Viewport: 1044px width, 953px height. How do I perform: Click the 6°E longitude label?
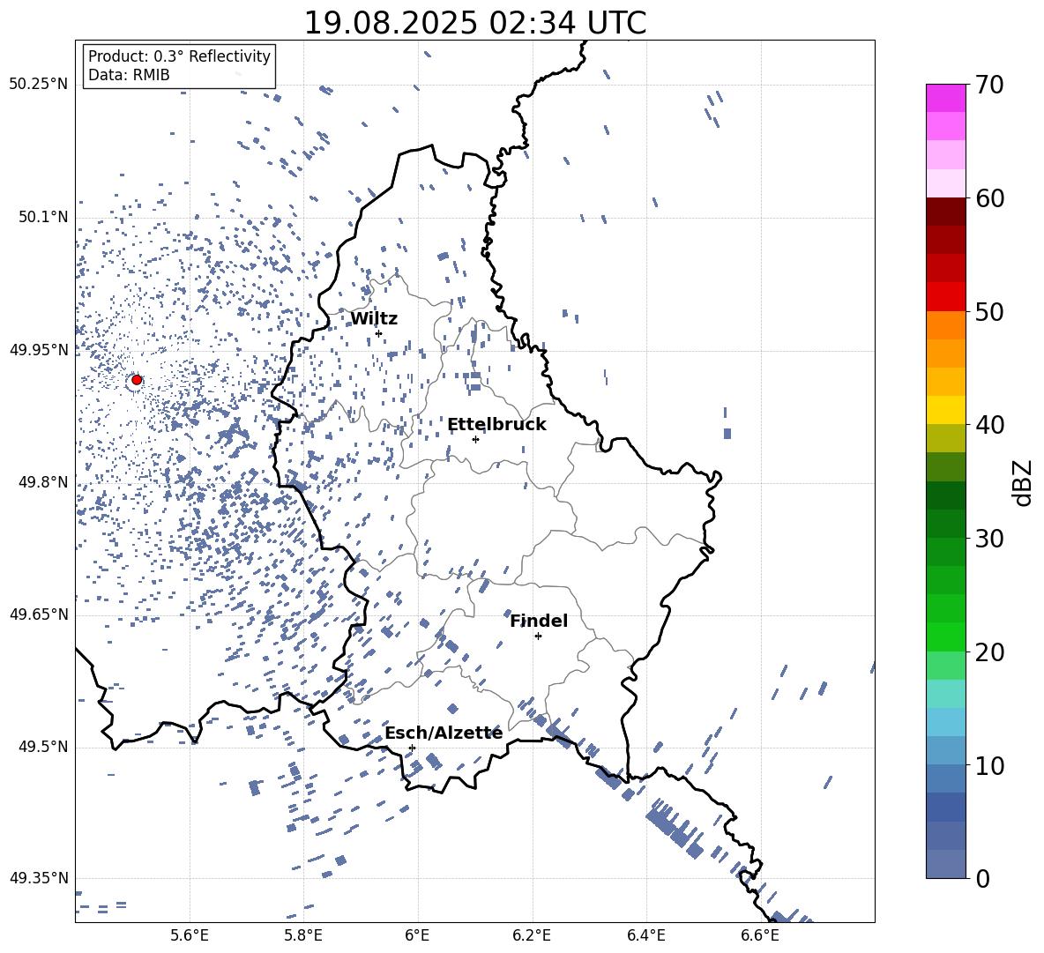pyautogui.click(x=417, y=935)
